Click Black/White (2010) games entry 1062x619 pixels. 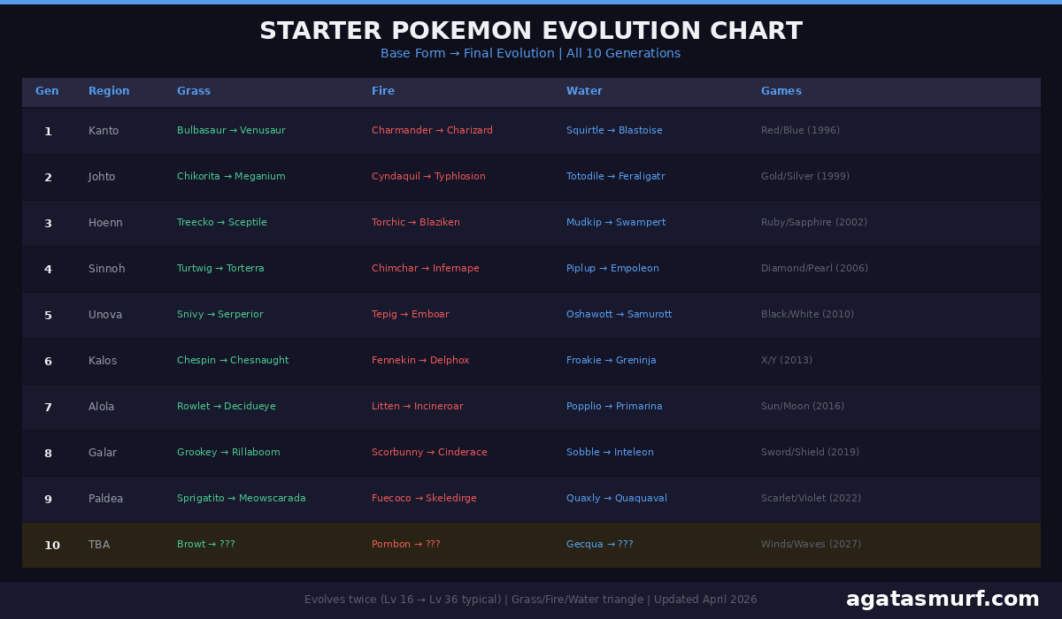(x=807, y=315)
